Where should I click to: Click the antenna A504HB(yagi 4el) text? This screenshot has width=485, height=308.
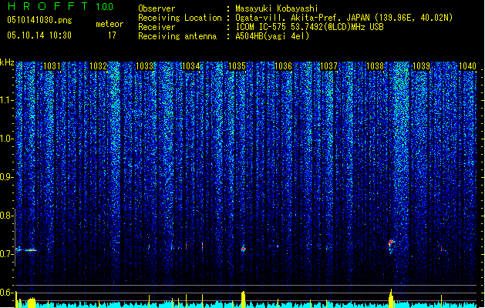(272, 36)
